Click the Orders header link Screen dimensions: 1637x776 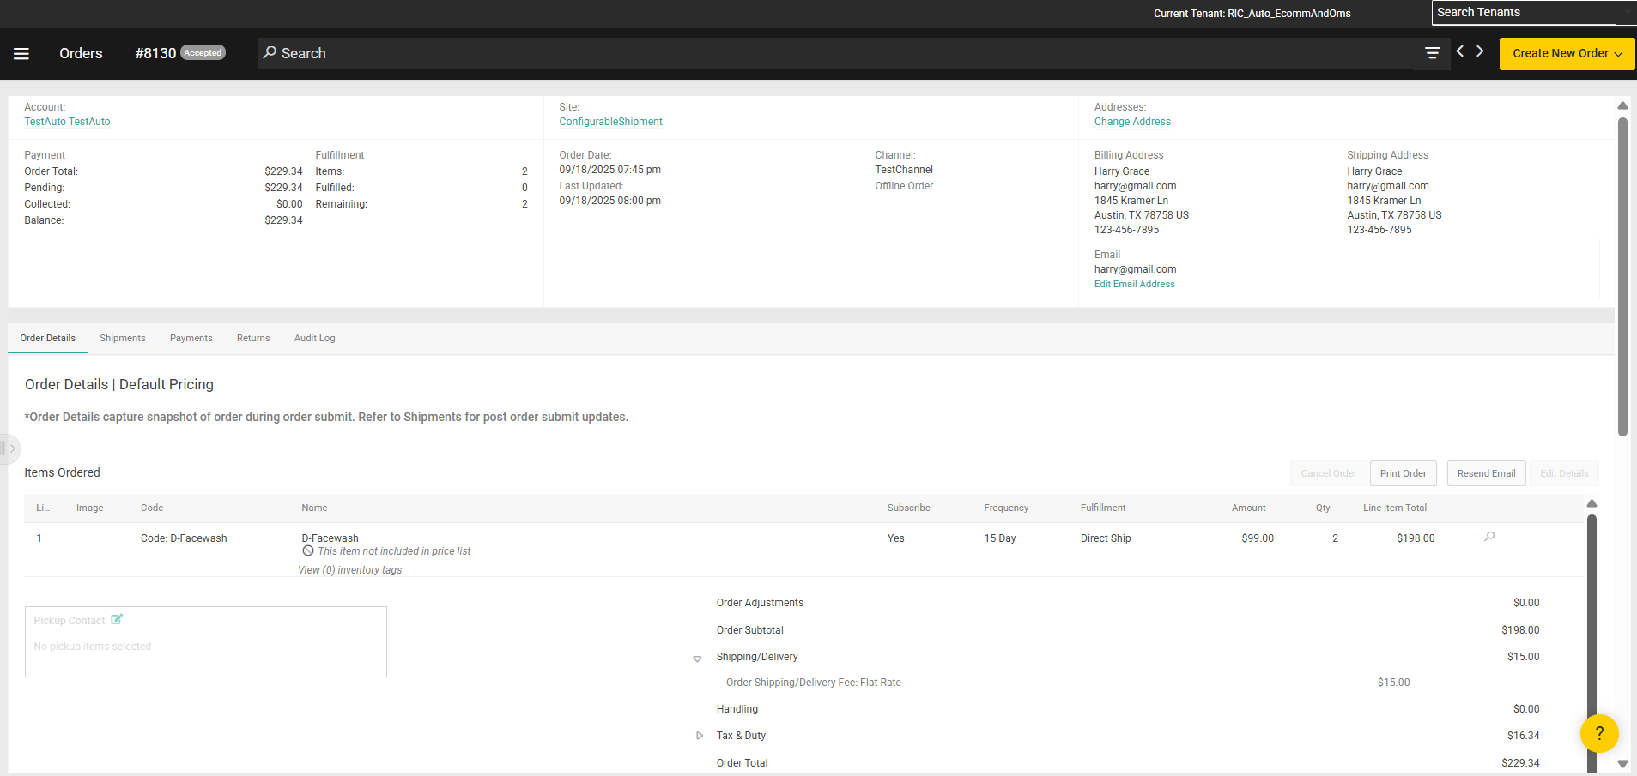pos(81,53)
